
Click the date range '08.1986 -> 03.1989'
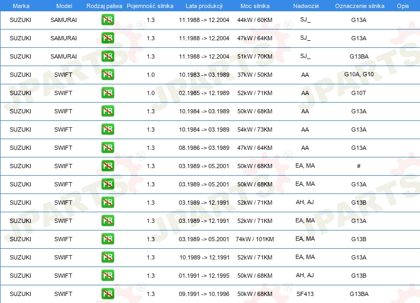(204, 148)
